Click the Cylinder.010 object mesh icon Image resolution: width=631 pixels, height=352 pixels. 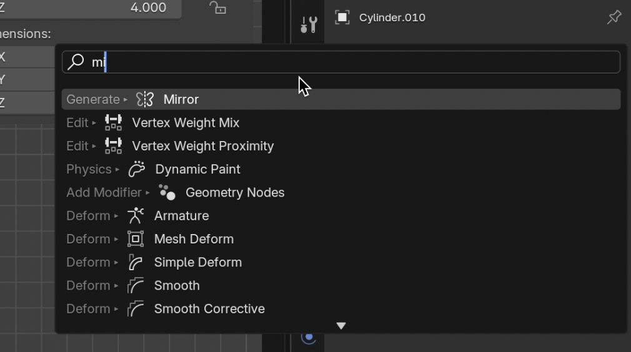(x=342, y=17)
